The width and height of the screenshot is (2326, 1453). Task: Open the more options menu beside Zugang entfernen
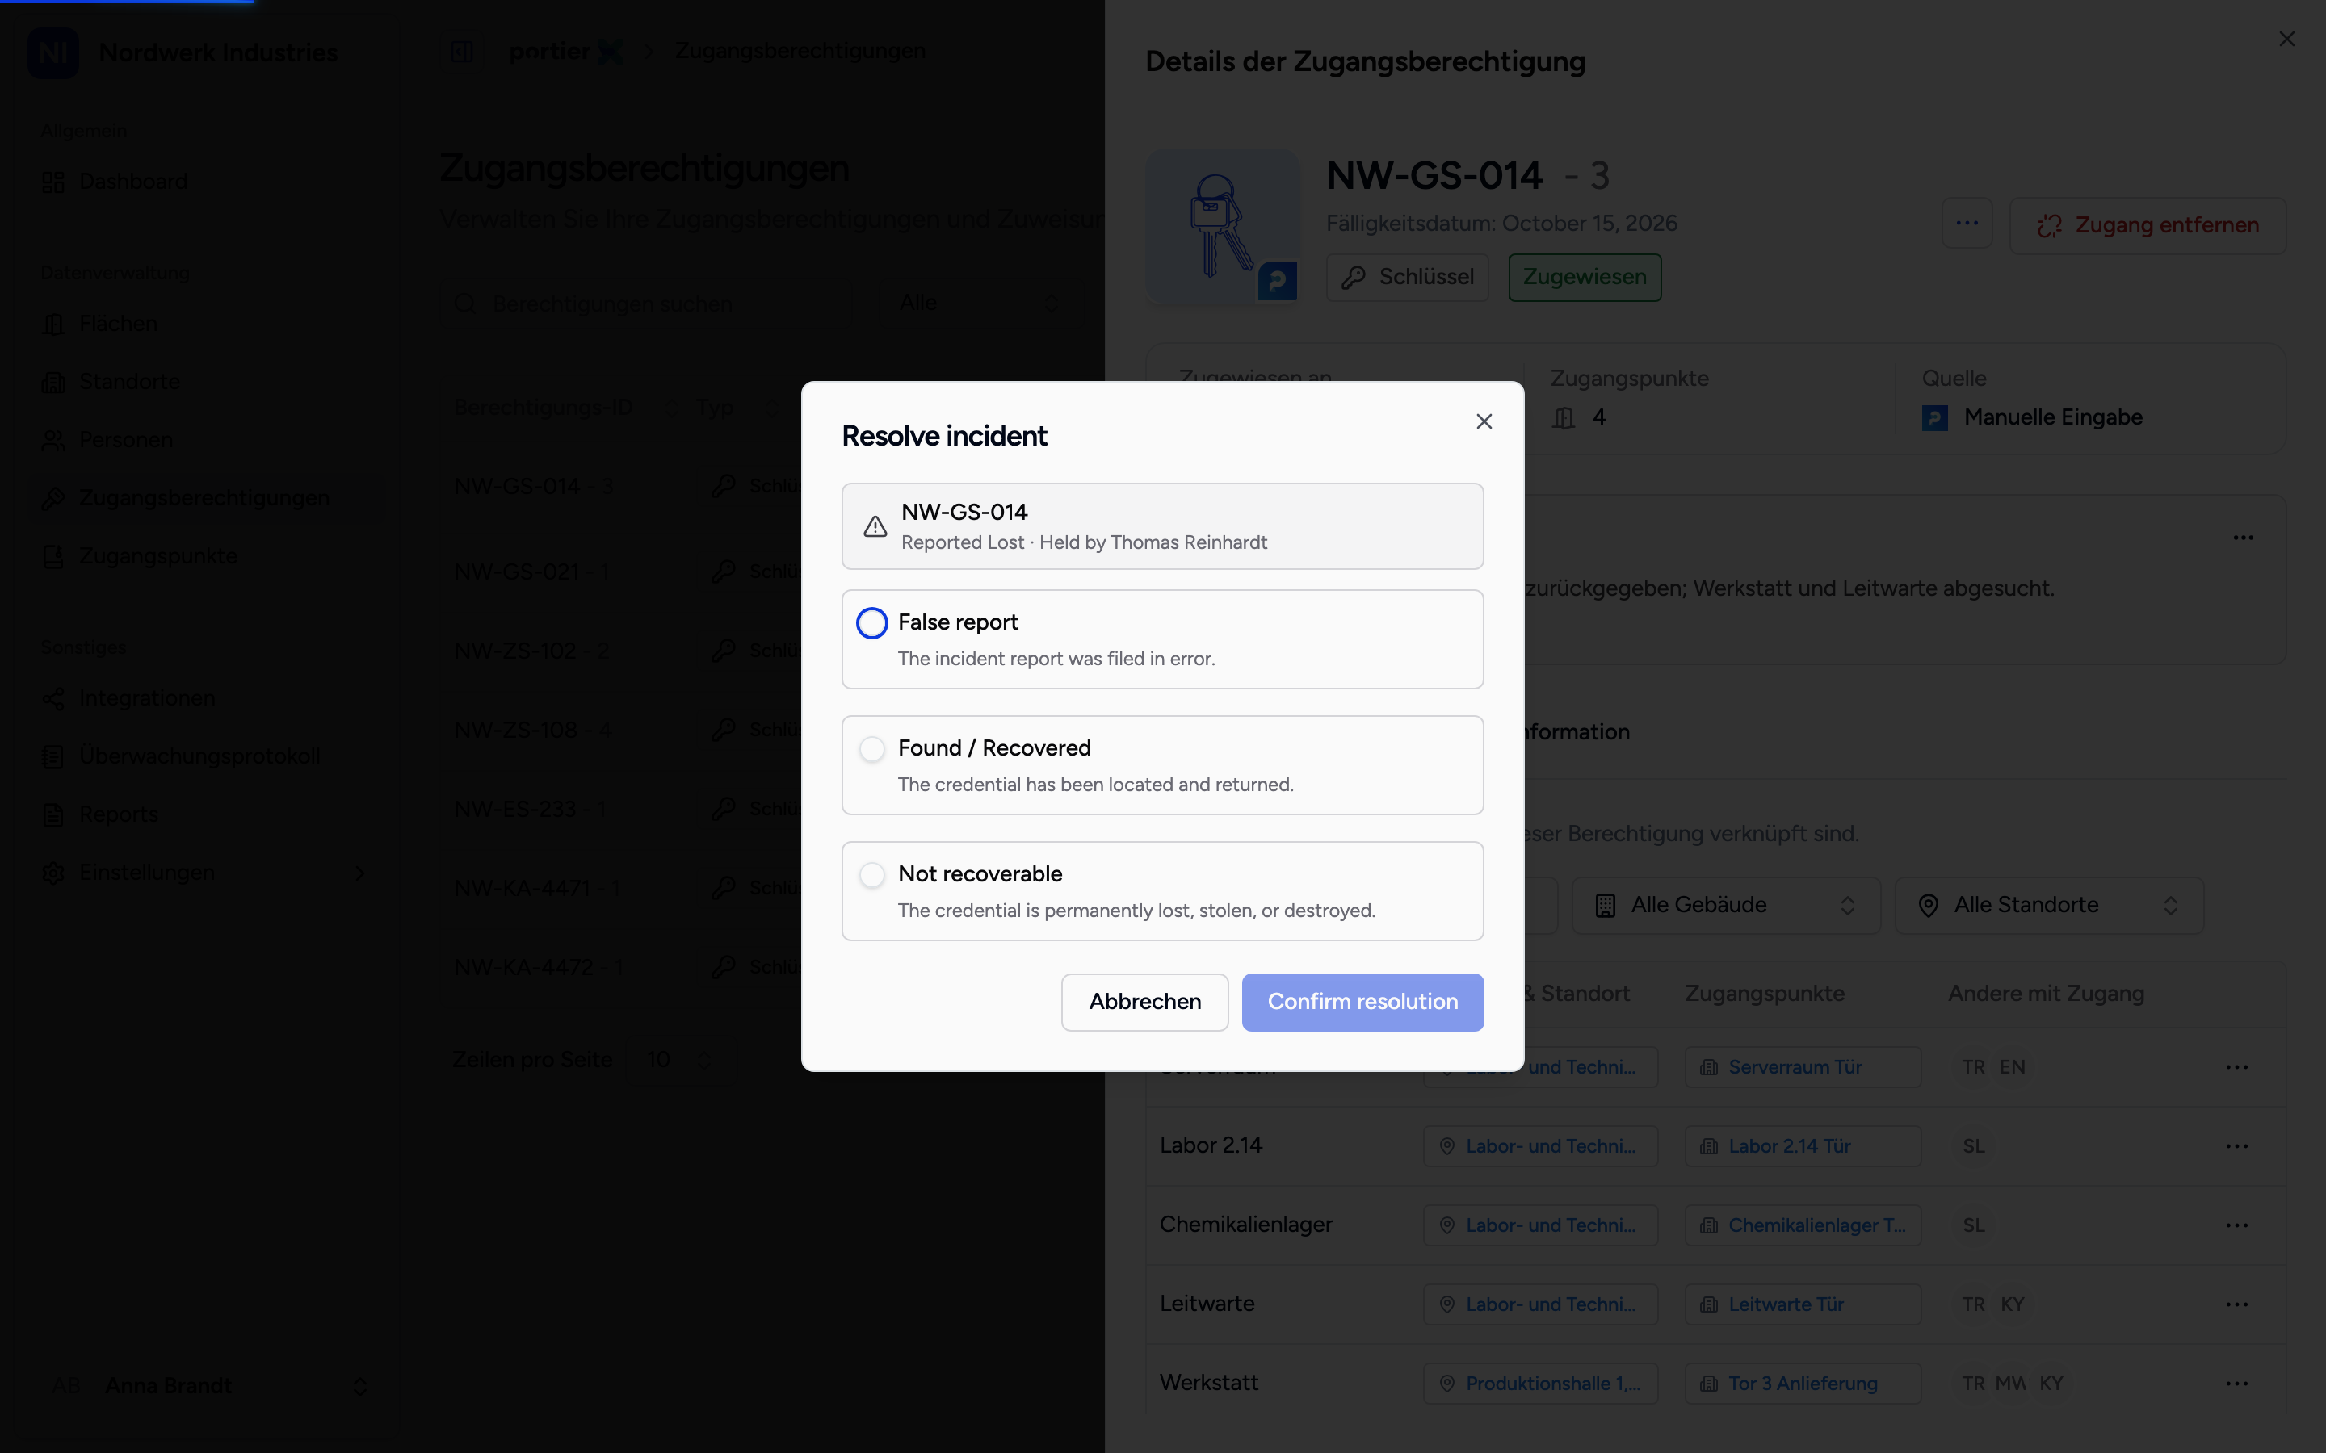pyautogui.click(x=1967, y=224)
